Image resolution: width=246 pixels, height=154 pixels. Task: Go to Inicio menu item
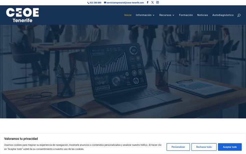(x=128, y=15)
